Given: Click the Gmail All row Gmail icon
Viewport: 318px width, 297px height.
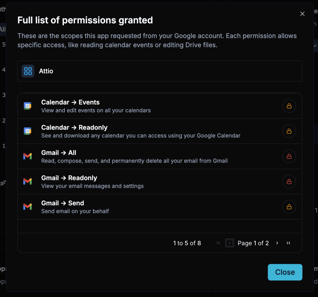Looking at the screenshot, I should pos(28,156).
